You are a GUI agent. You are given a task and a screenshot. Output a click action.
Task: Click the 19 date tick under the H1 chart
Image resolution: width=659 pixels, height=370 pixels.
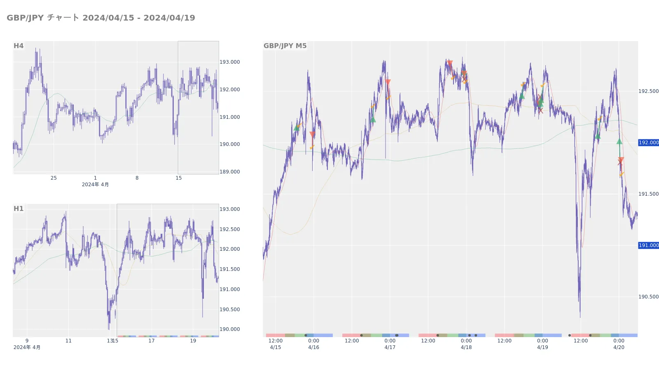193,341
